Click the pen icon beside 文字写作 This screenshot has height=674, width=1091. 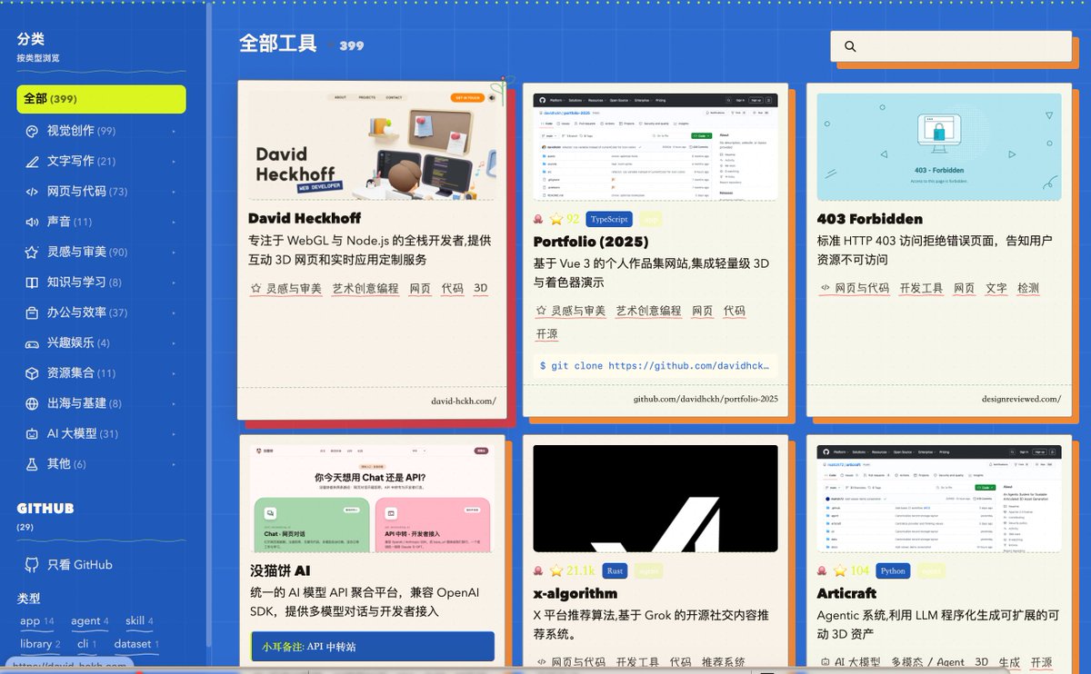pyautogui.click(x=32, y=161)
